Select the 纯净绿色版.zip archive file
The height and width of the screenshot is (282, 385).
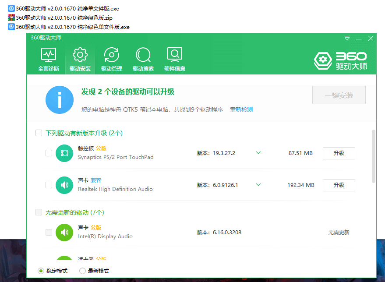(x=60, y=18)
